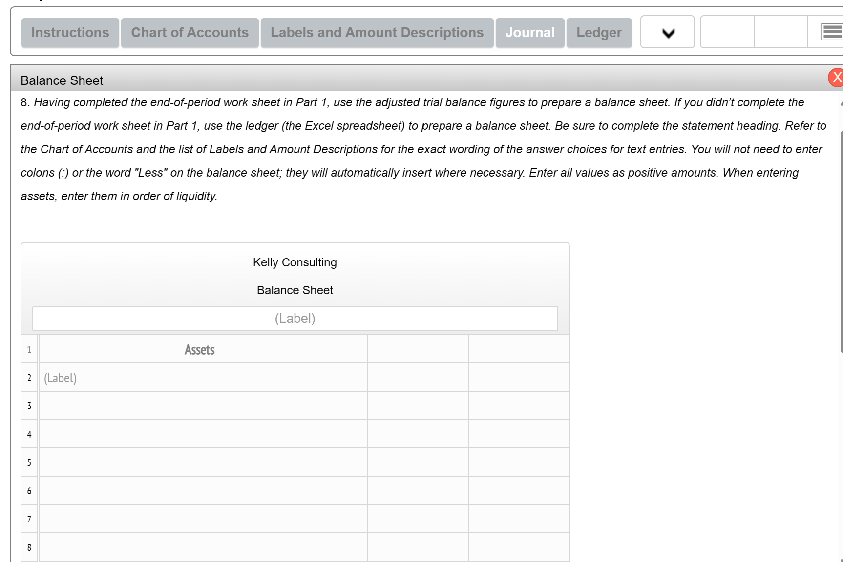
Task: Click the Kelly Consulting title text
Action: click(x=295, y=262)
